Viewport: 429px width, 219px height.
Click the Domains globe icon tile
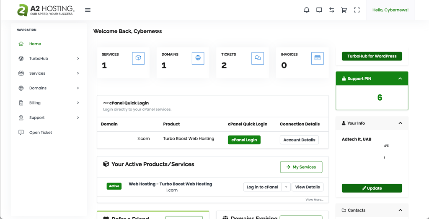pyautogui.click(x=198, y=58)
